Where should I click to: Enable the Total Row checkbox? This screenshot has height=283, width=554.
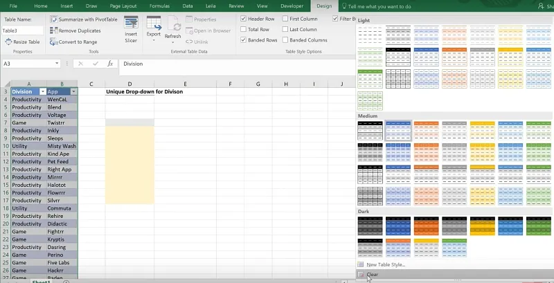[x=243, y=30]
